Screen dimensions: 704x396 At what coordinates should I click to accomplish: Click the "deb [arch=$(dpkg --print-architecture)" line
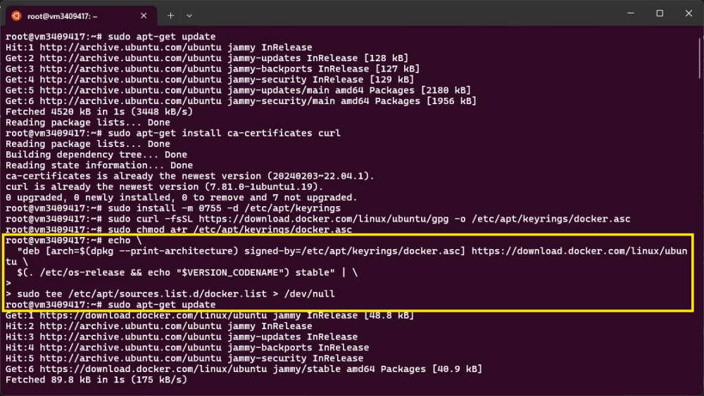point(352,251)
